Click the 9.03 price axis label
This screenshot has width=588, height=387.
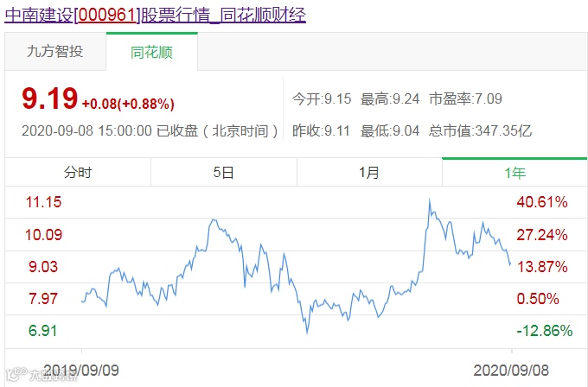tap(43, 267)
